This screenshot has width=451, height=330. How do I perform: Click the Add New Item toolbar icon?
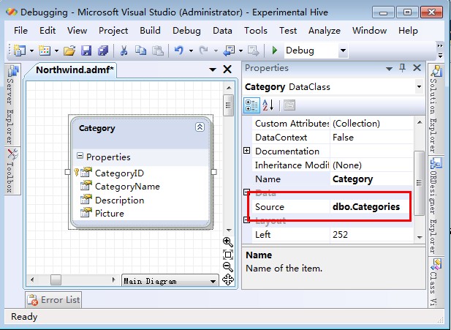[x=45, y=50]
